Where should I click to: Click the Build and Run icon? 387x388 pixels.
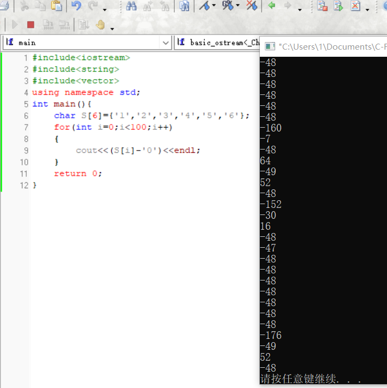(338, 5)
